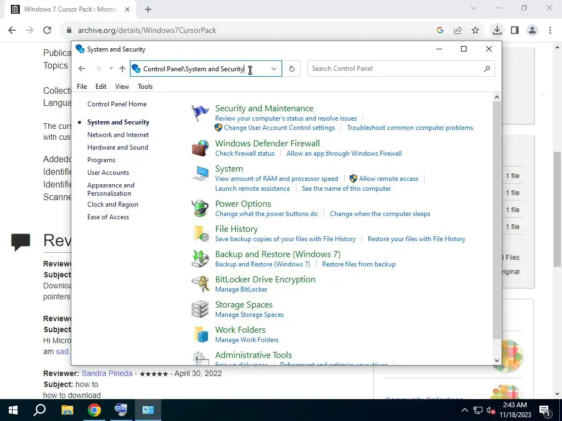The image size is (562, 421).
Task: Open Chrome three-dot menu
Action: [550, 31]
